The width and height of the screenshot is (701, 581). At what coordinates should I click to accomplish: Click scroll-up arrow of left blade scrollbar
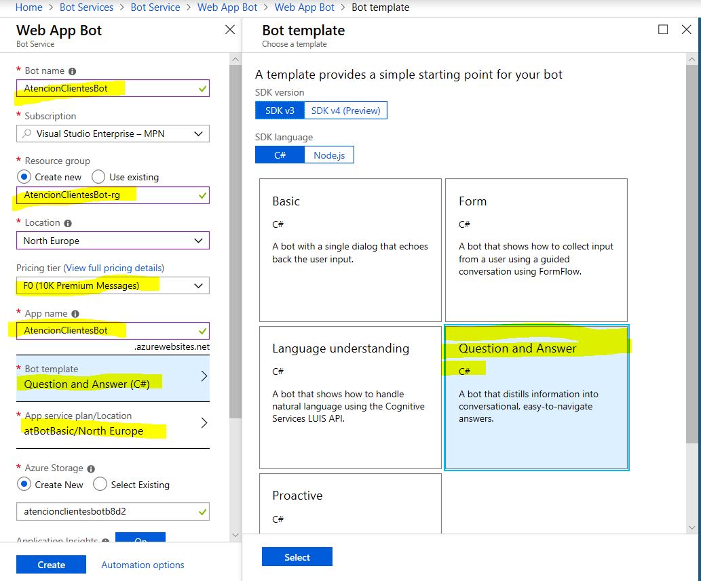[x=235, y=59]
